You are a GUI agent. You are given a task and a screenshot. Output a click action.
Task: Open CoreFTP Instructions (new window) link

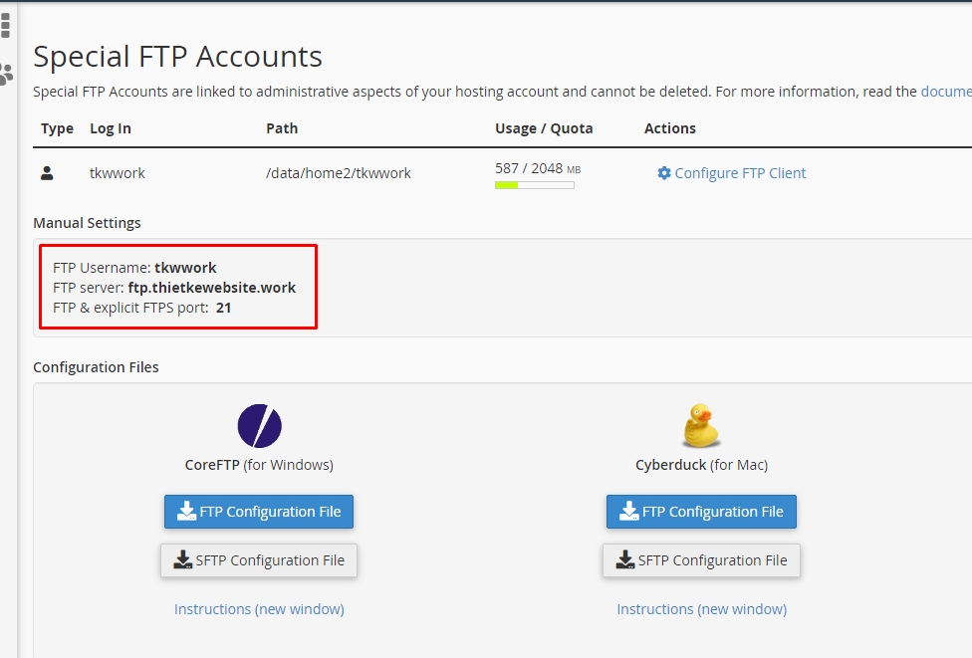259,609
